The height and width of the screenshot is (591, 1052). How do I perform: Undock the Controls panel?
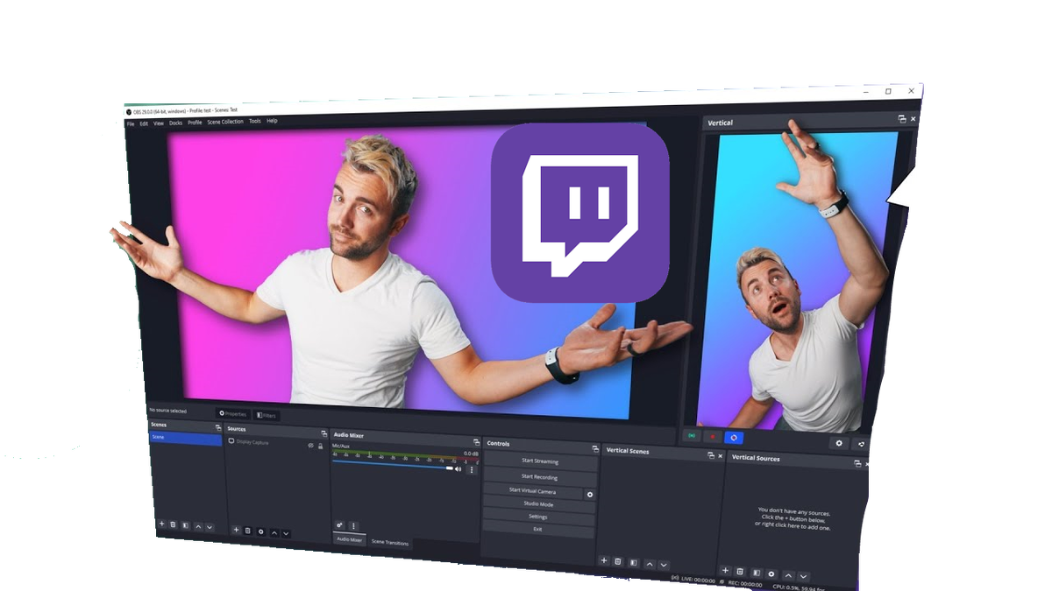(x=595, y=449)
